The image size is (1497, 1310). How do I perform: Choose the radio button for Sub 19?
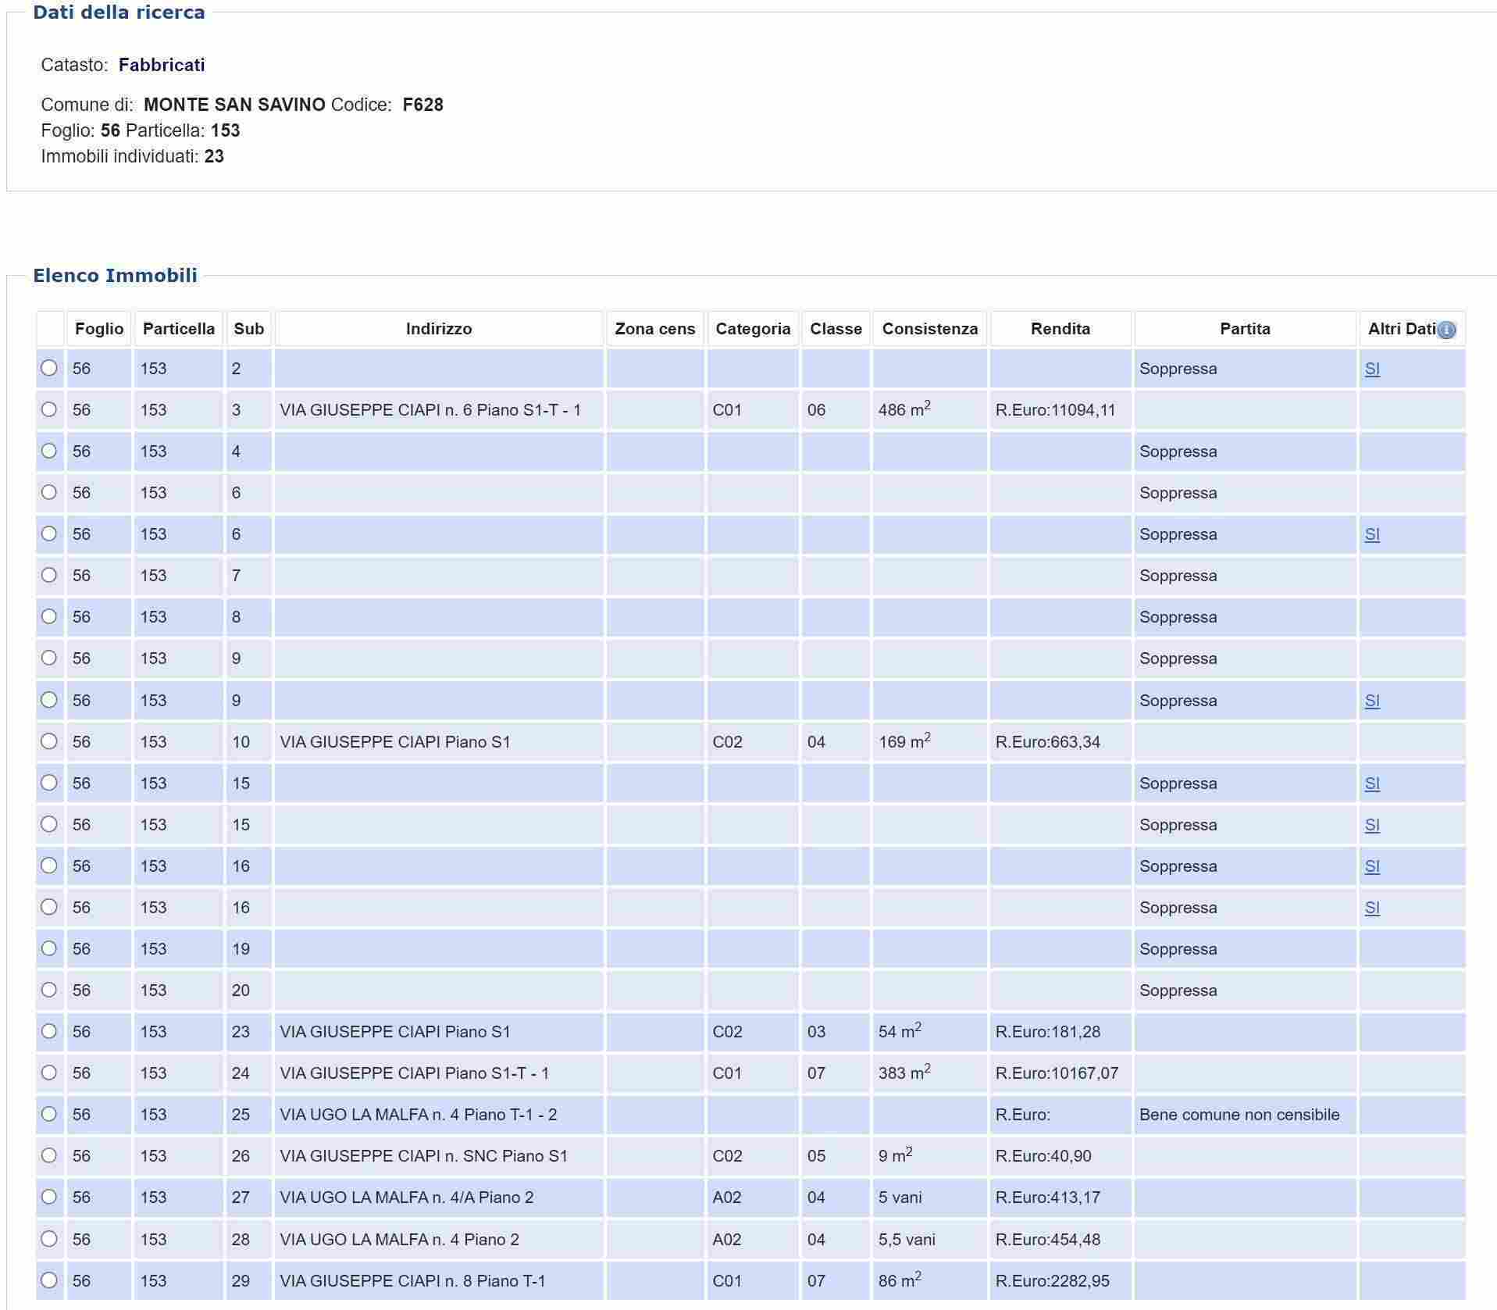click(49, 948)
